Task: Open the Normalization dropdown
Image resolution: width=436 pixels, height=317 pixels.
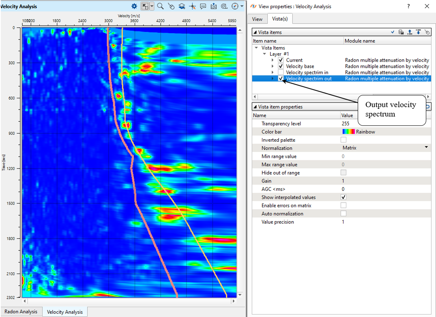Action: tap(426, 148)
